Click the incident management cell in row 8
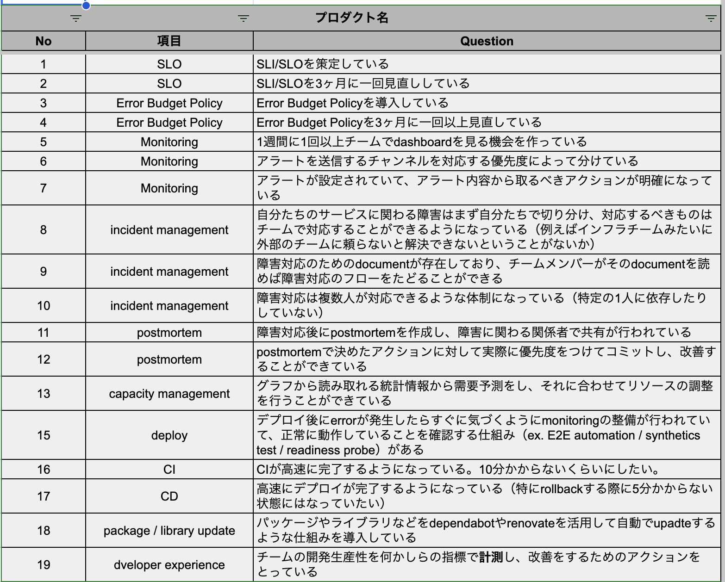 pyautogui.click(x=169, y=229)
